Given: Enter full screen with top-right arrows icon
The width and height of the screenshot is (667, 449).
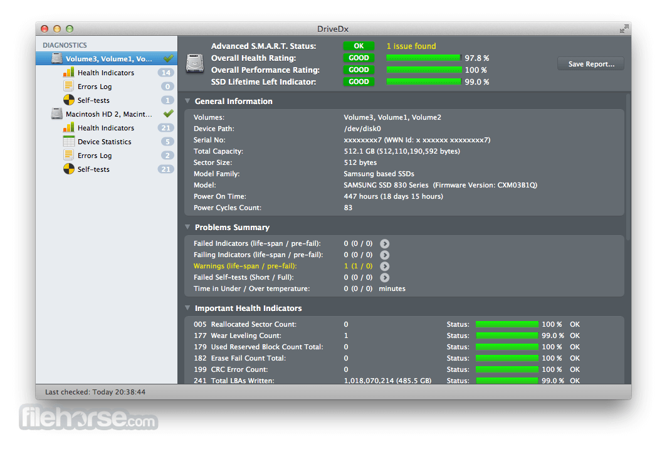Looking at the screenshot, I should click(624, 29).
